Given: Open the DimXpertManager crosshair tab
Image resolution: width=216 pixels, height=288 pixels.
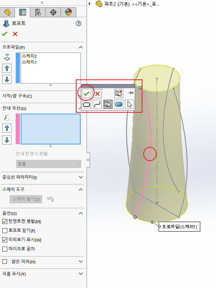Looking at the screenshot, I should pyautogui.click(x=53, y=12).
